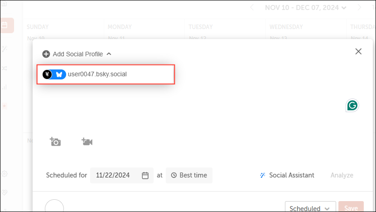Collapse the Add Social Profile chevron
This screenshot has width=376, height=212.
coord(109,54)
